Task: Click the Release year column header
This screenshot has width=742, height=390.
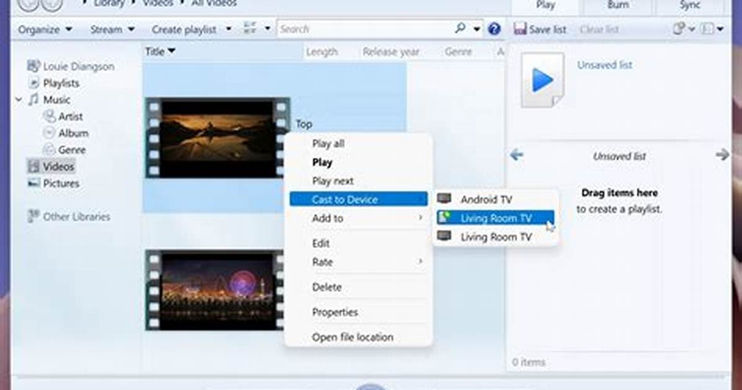Action: coord(391,52)
